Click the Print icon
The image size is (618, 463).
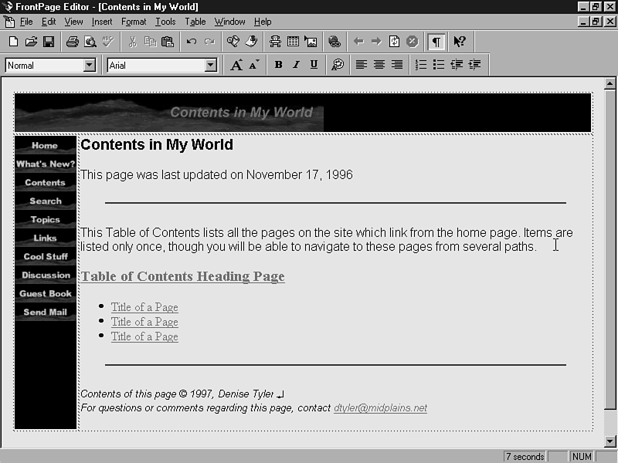pyautogui.click(x=72, y=42)
